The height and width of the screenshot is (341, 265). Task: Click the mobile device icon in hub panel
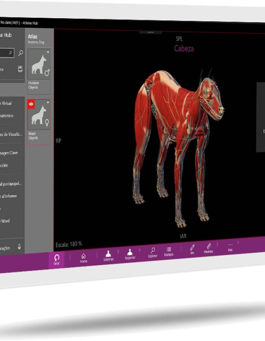[x=20, y=69]
